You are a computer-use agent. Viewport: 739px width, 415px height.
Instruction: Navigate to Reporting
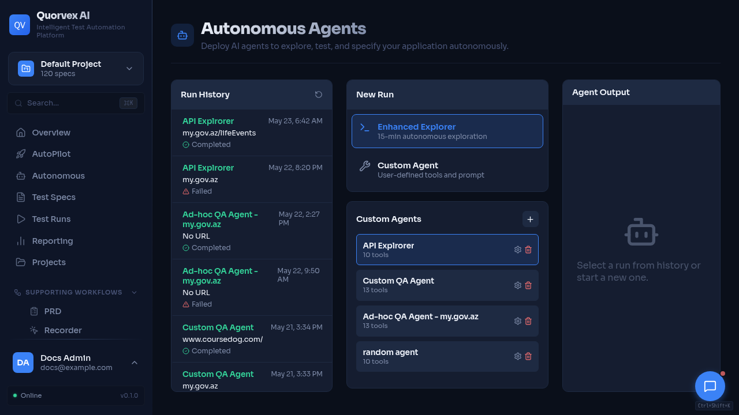[76, 241]
